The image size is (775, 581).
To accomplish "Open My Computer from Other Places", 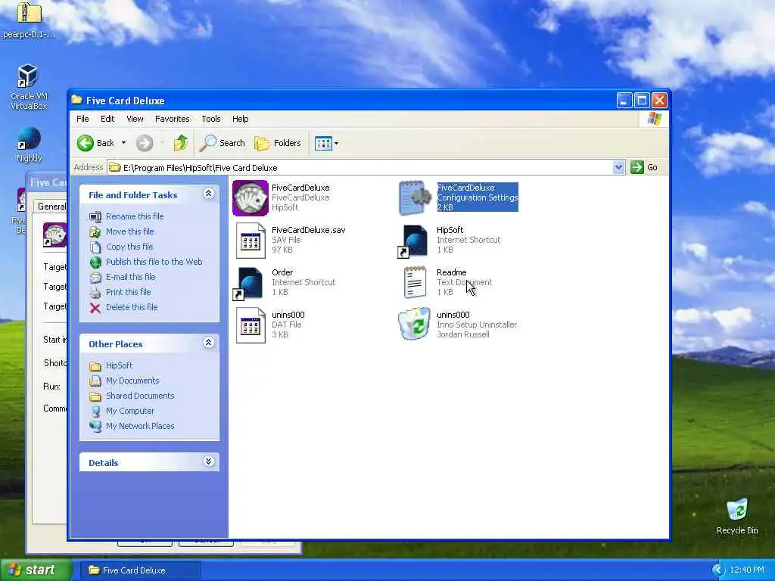I will pos(130,411).
